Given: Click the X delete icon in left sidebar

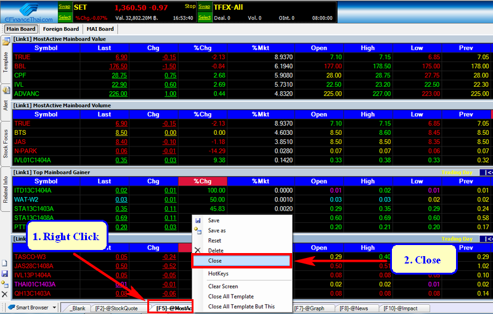Looking at the screenshot, I should coord(5,294).
